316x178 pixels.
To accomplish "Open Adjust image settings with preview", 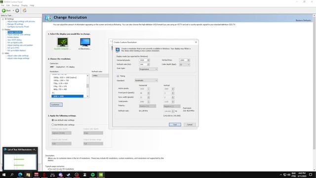I will [21, 21].
